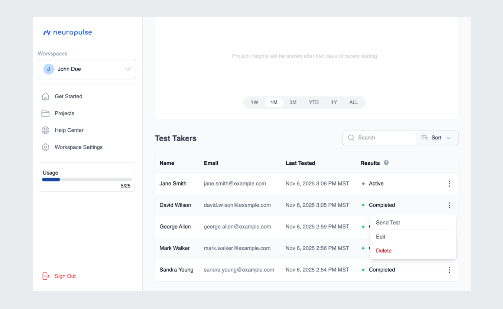Click the Sort arrow icon
The height and width of the screenshot is (309, 503).
pos(425,138)
